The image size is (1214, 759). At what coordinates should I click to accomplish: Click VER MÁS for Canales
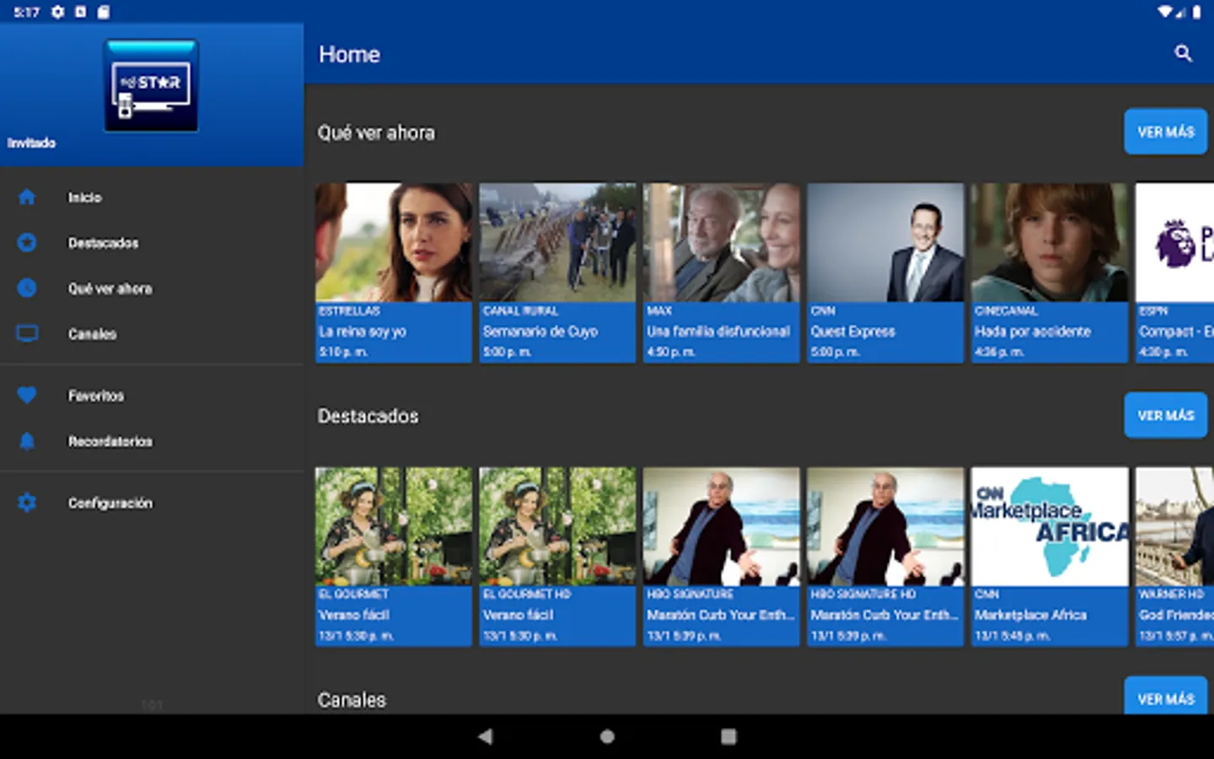point(1166,697)
